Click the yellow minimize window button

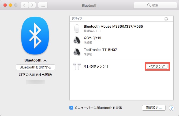pyautogui.click(x=10, y=5)
